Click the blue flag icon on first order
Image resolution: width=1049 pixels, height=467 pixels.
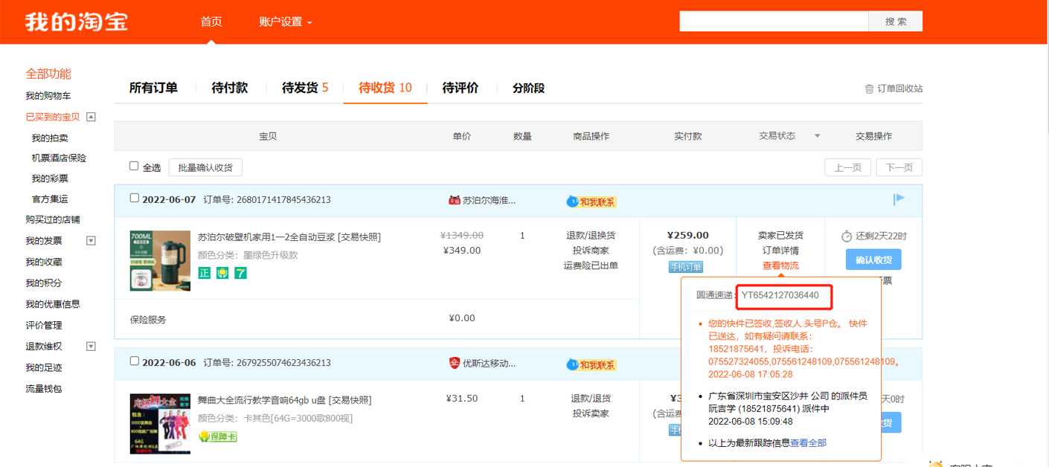click(899, 199)
